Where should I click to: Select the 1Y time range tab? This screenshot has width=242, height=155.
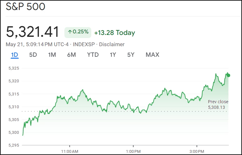point(113,55)
